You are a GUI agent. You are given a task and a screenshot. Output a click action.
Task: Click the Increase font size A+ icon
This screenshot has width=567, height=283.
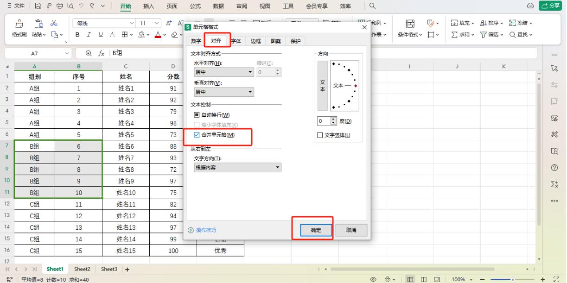(x=169, y=23)
